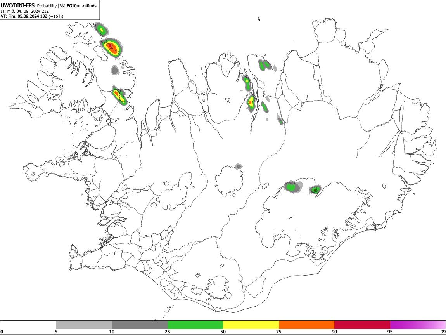Screen dimensions: 446x335
Task: Click the legend value '90'
Action: click(x=334, y=332)
